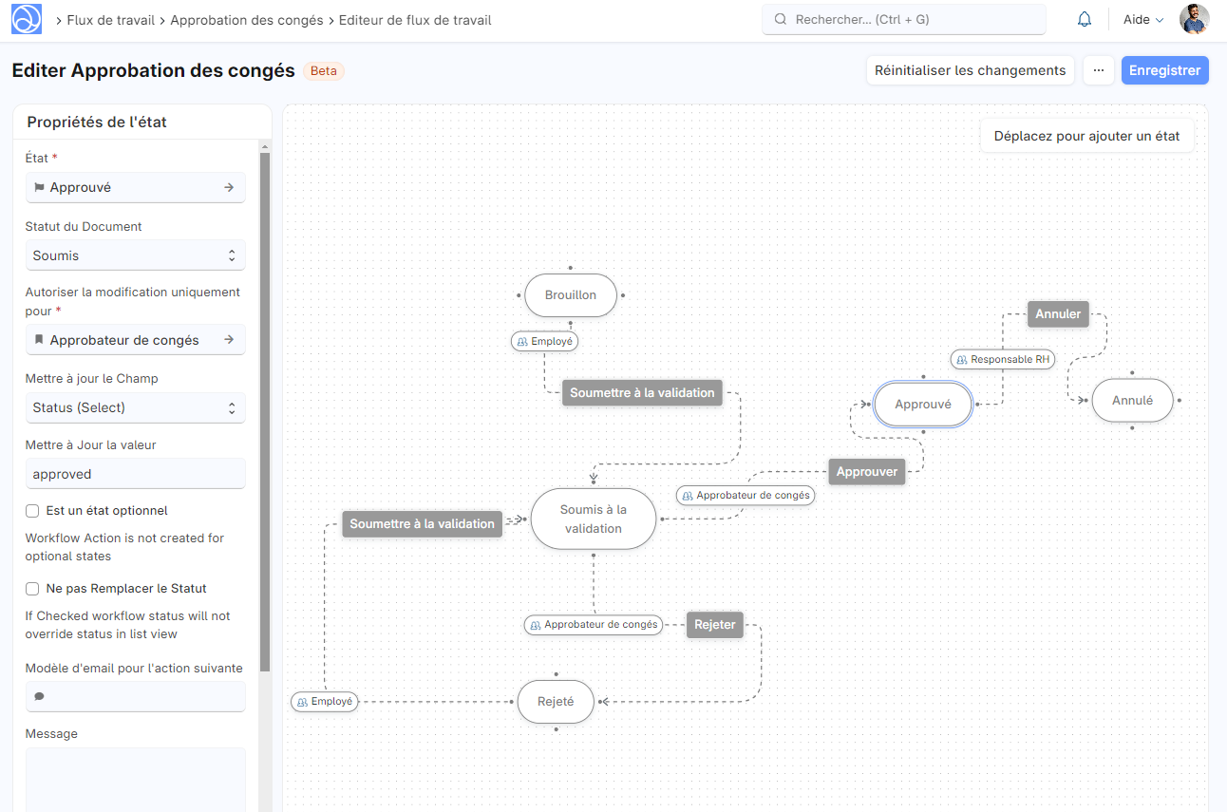Click the arrow in the État field
This screenshot has width=1227, height=812.
[x=229, y=188]
